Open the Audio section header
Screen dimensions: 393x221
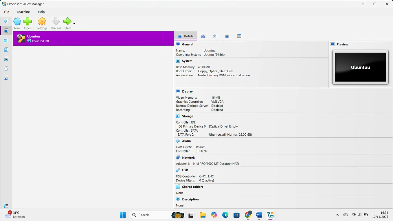[186, 141]
